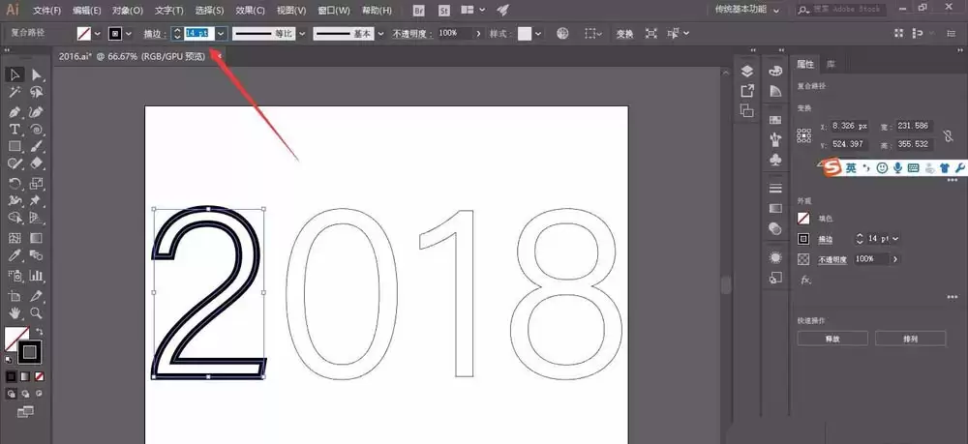Swap fill and stroke colors

click(x=40, y=331)
